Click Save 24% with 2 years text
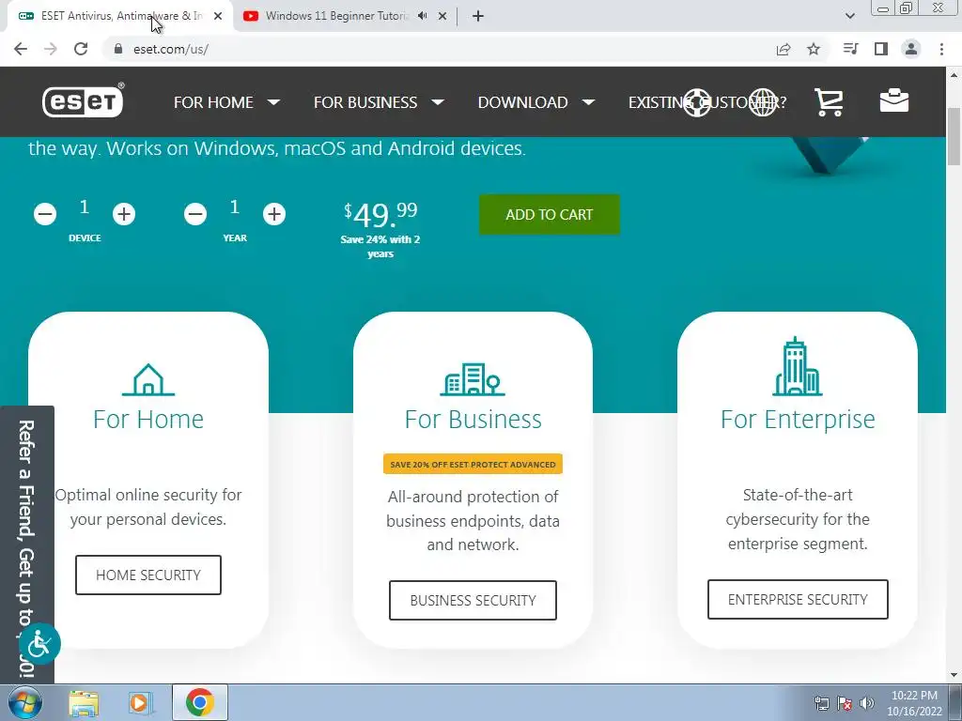The height and width of the screenshot is (721, 962). click(380, 247)
